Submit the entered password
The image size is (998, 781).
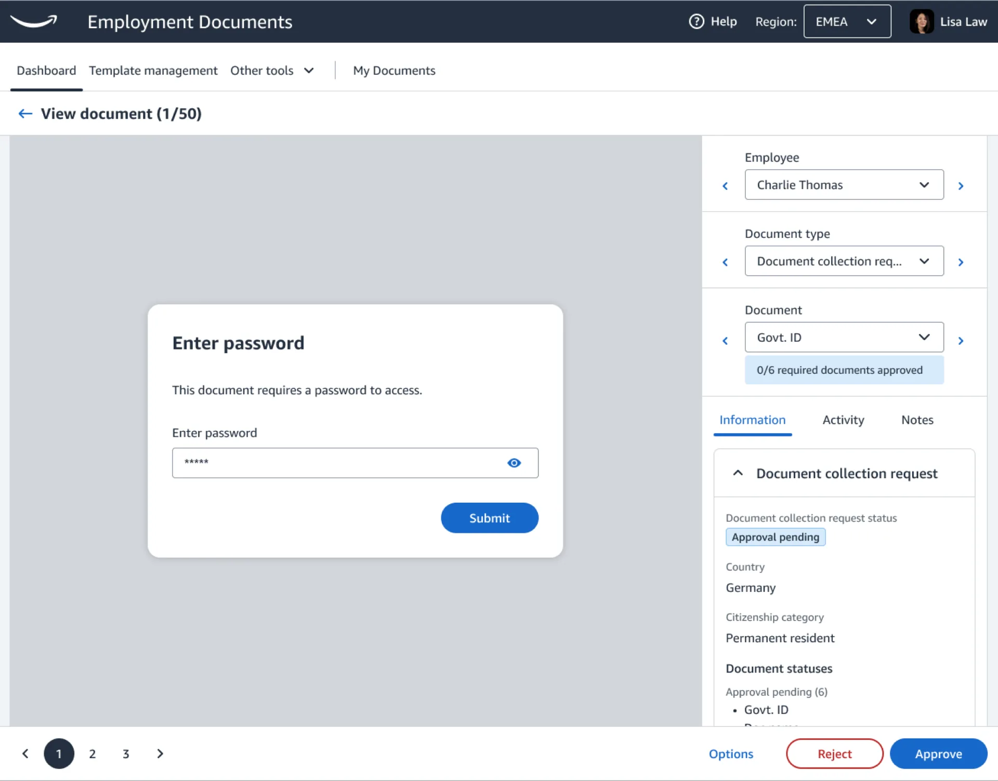tap(489, 518)
